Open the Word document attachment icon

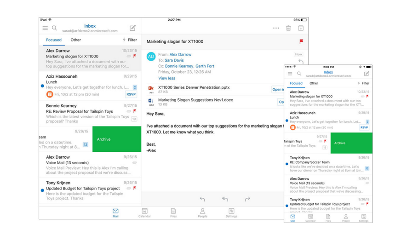[x=151, y=102]
